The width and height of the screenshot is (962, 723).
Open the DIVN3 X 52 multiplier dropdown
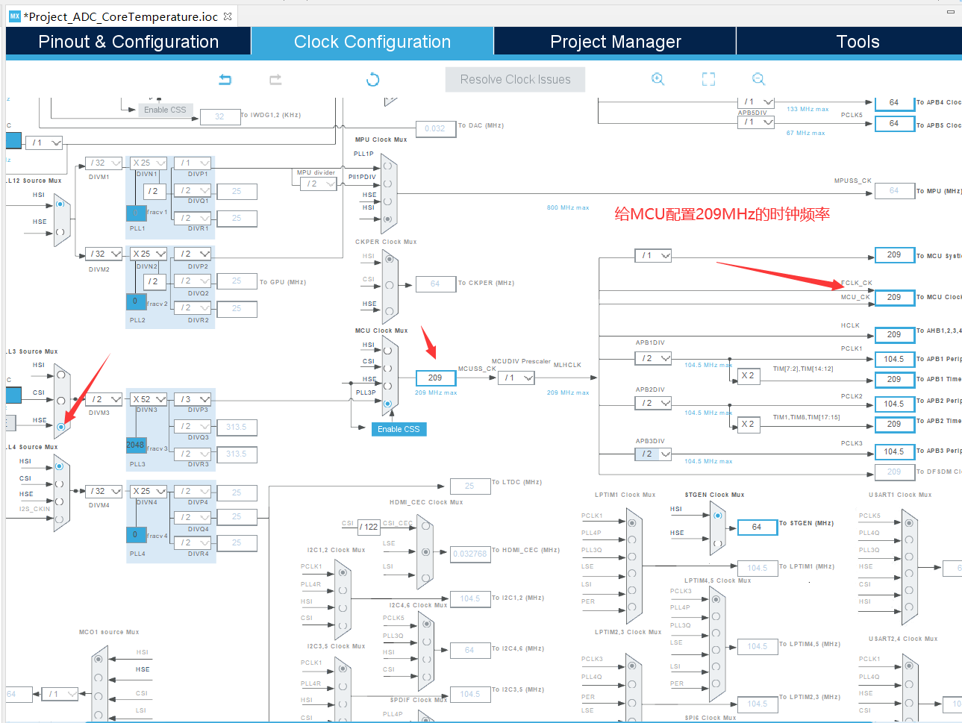149,399
